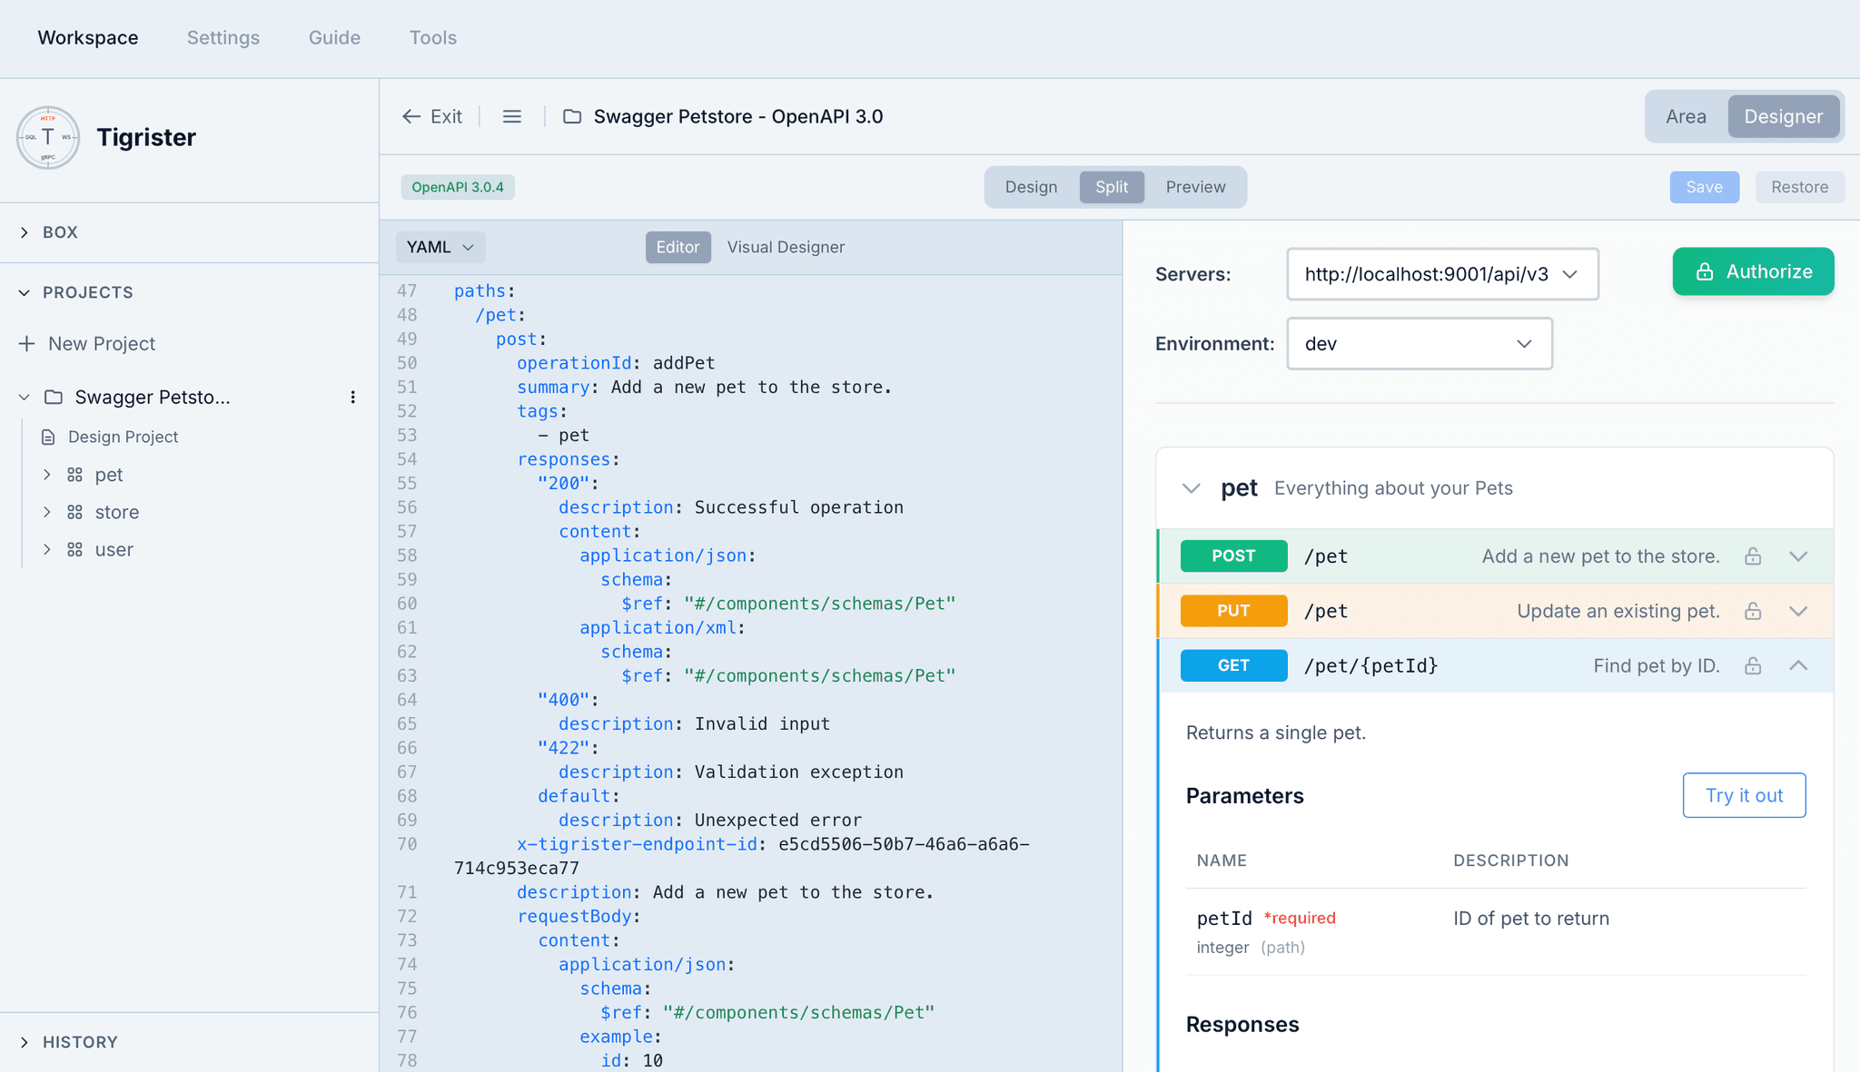The width and height of the screenshot is (1860, 1072).
Task: Switch editor to Visual Designer mode
Action: (x=785, y=247)
